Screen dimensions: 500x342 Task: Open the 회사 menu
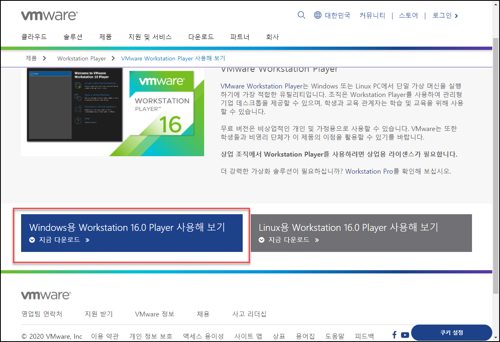tap(272, 37)
